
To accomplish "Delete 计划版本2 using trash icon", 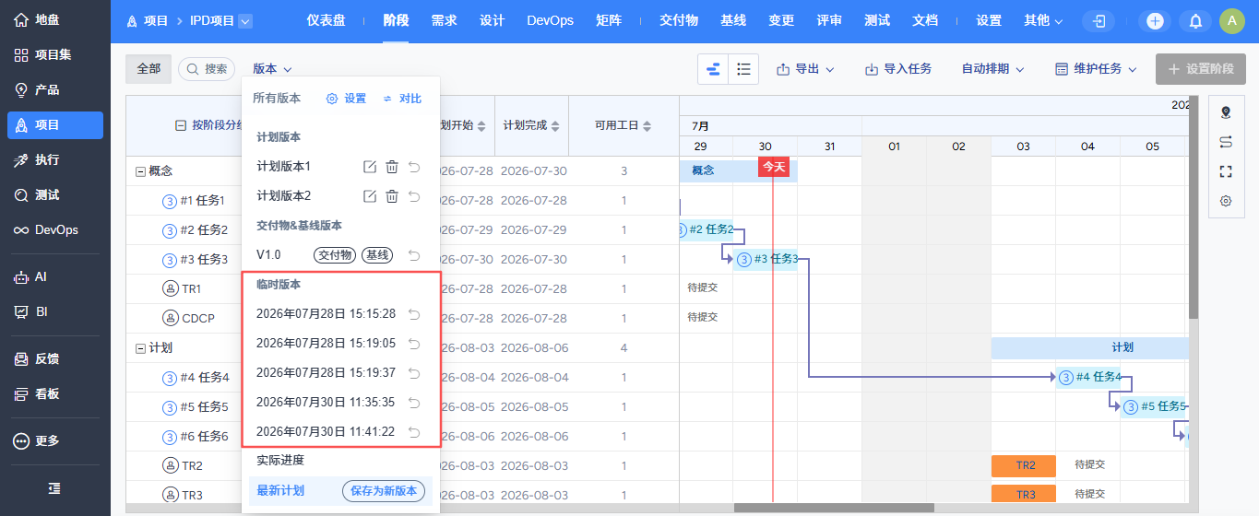I will [392, 196].
